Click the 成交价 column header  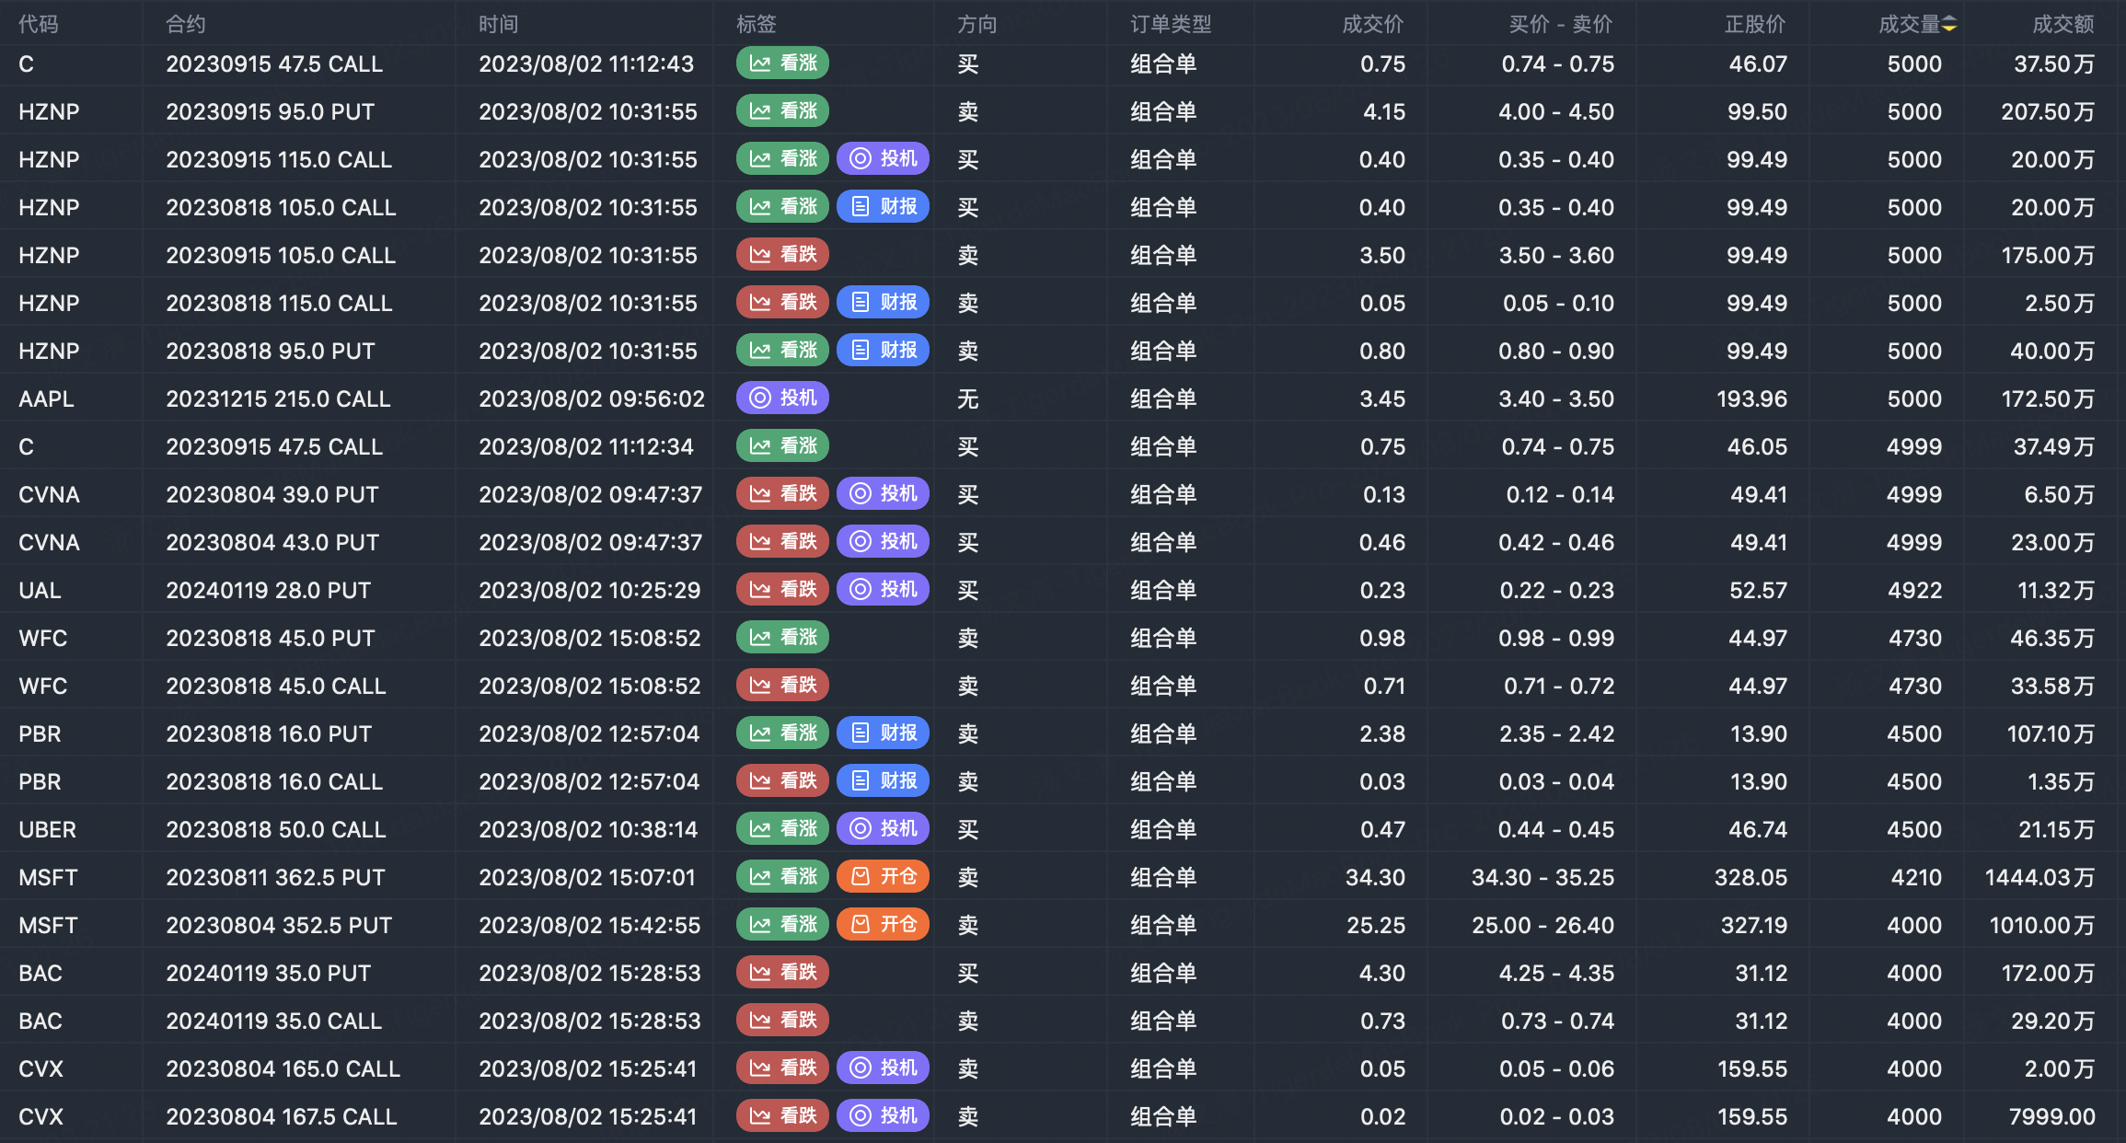click(x=1373, y=25)
